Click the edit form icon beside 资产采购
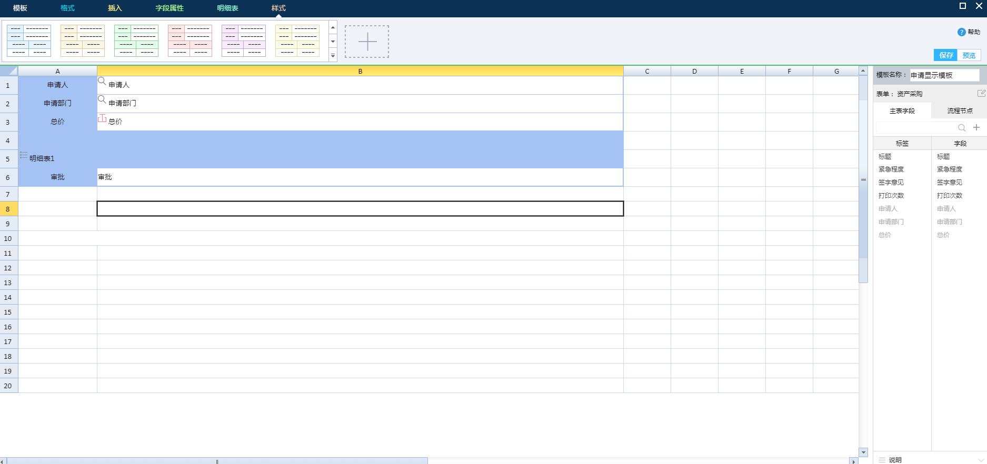The height and width of the screenshot is (464, 987). tap(981, 93)
